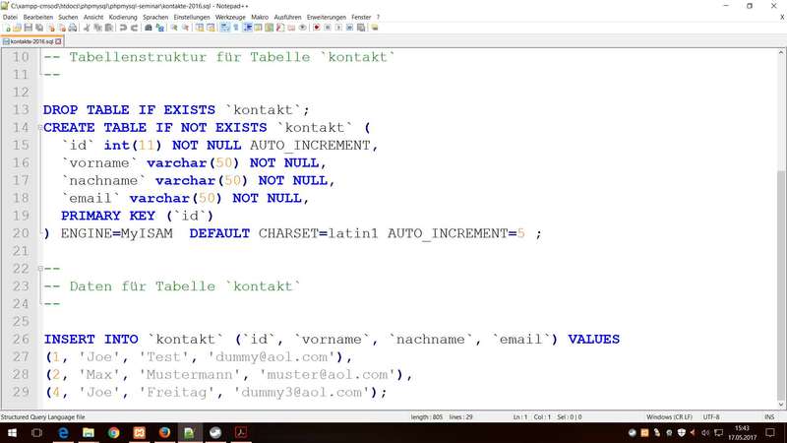Open the Windows notification center icon

(x=770, y=432)
